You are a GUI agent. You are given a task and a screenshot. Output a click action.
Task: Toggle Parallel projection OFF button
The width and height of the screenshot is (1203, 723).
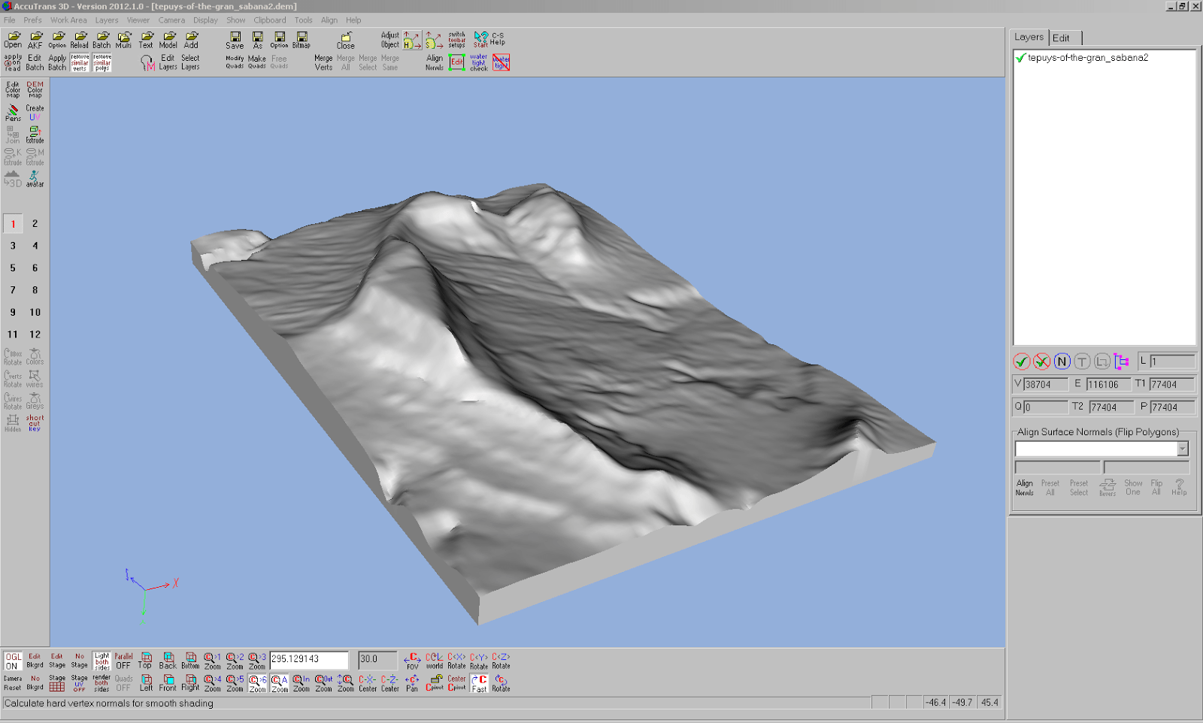point(123,661)
